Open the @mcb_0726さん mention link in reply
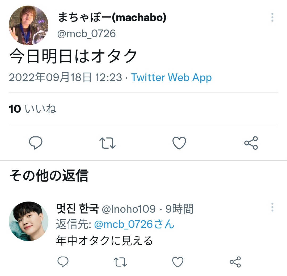The image size is (287, 276). pos(134,224)
